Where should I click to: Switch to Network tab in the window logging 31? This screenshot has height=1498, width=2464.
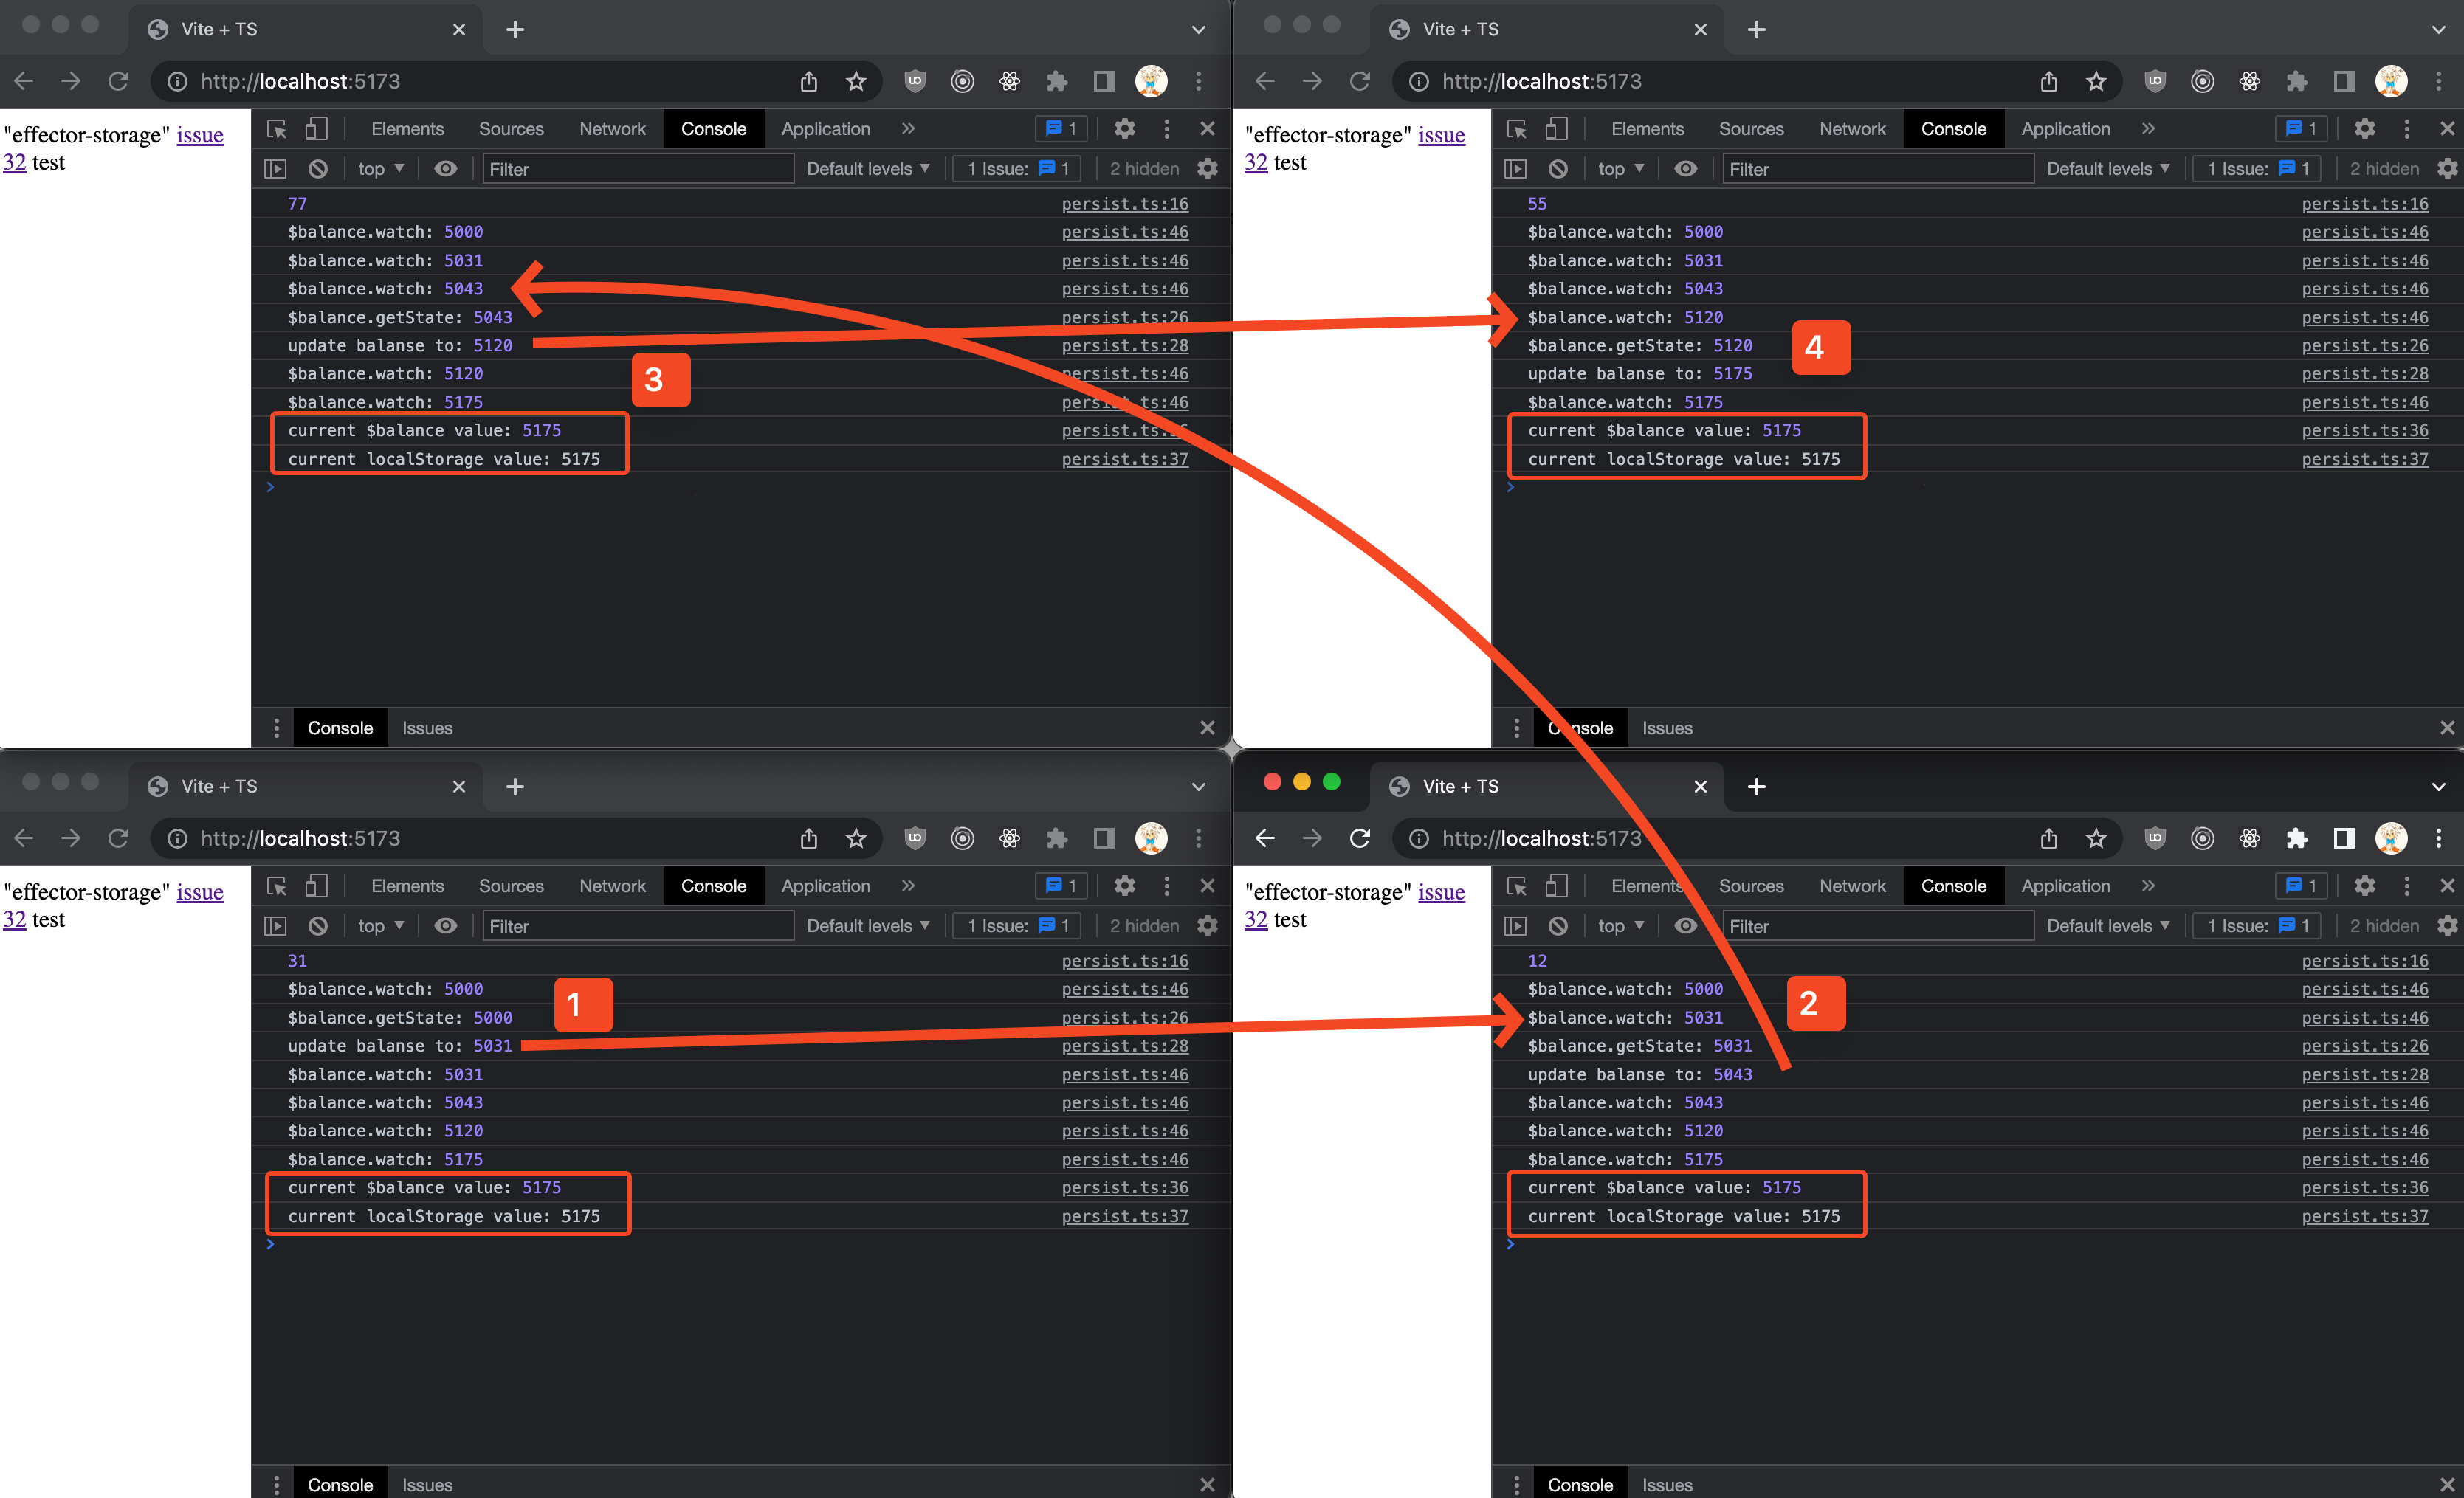pyautogui.click(x=612, y=886)
